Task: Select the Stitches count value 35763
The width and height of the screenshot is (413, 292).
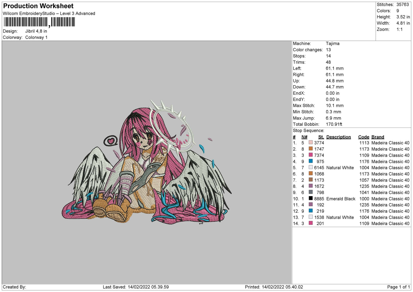Action: [x=402, y=5]
